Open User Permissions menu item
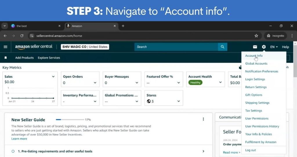This screenshot has height=157, width=297. click(257, 118)
